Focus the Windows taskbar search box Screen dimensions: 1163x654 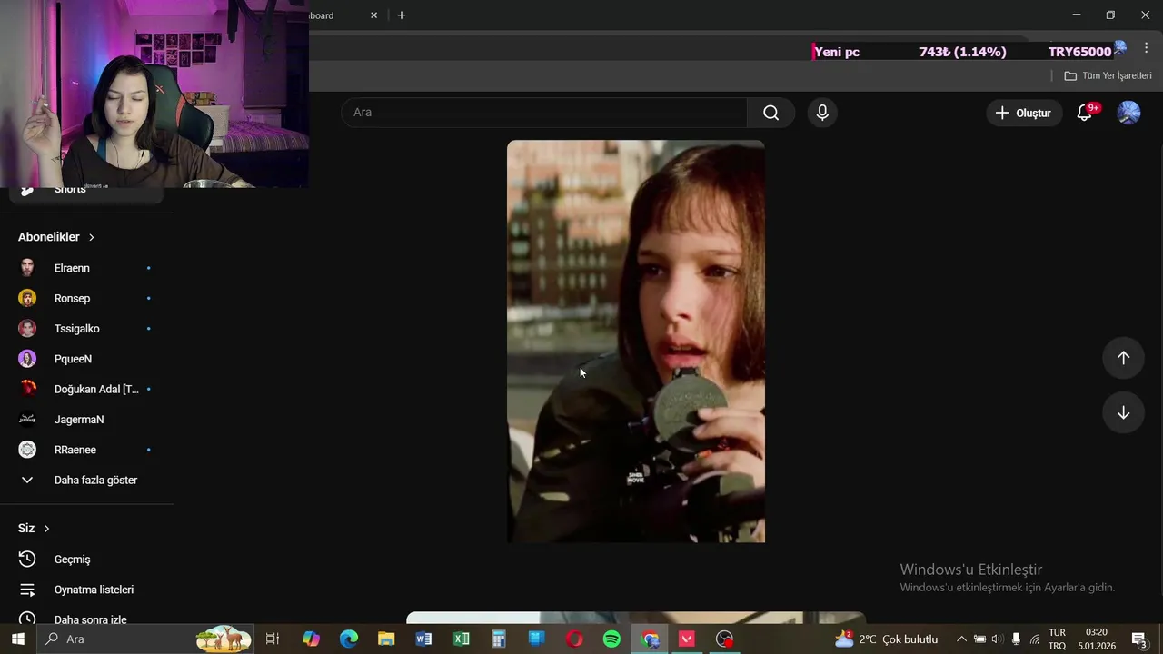(x=145, y=639)
